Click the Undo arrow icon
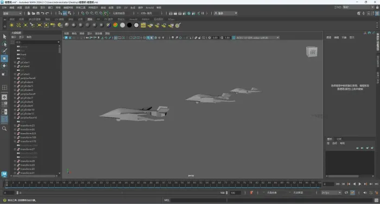This screenshot has height=204, width=380. coord(43,14)
